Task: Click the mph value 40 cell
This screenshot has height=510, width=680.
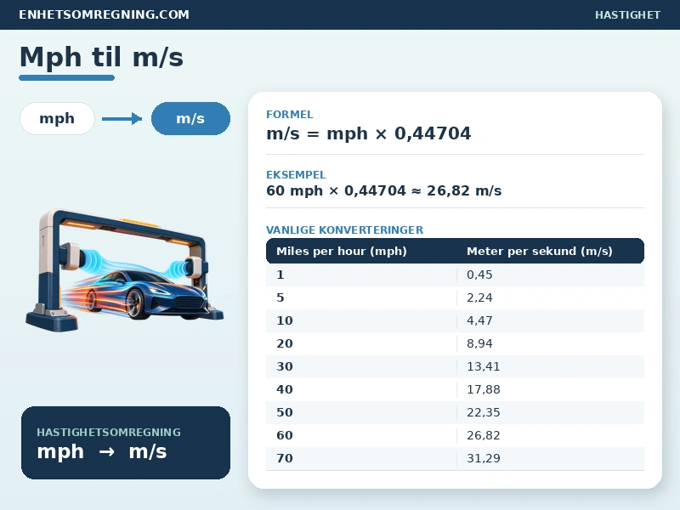Action: coord(361,390)
